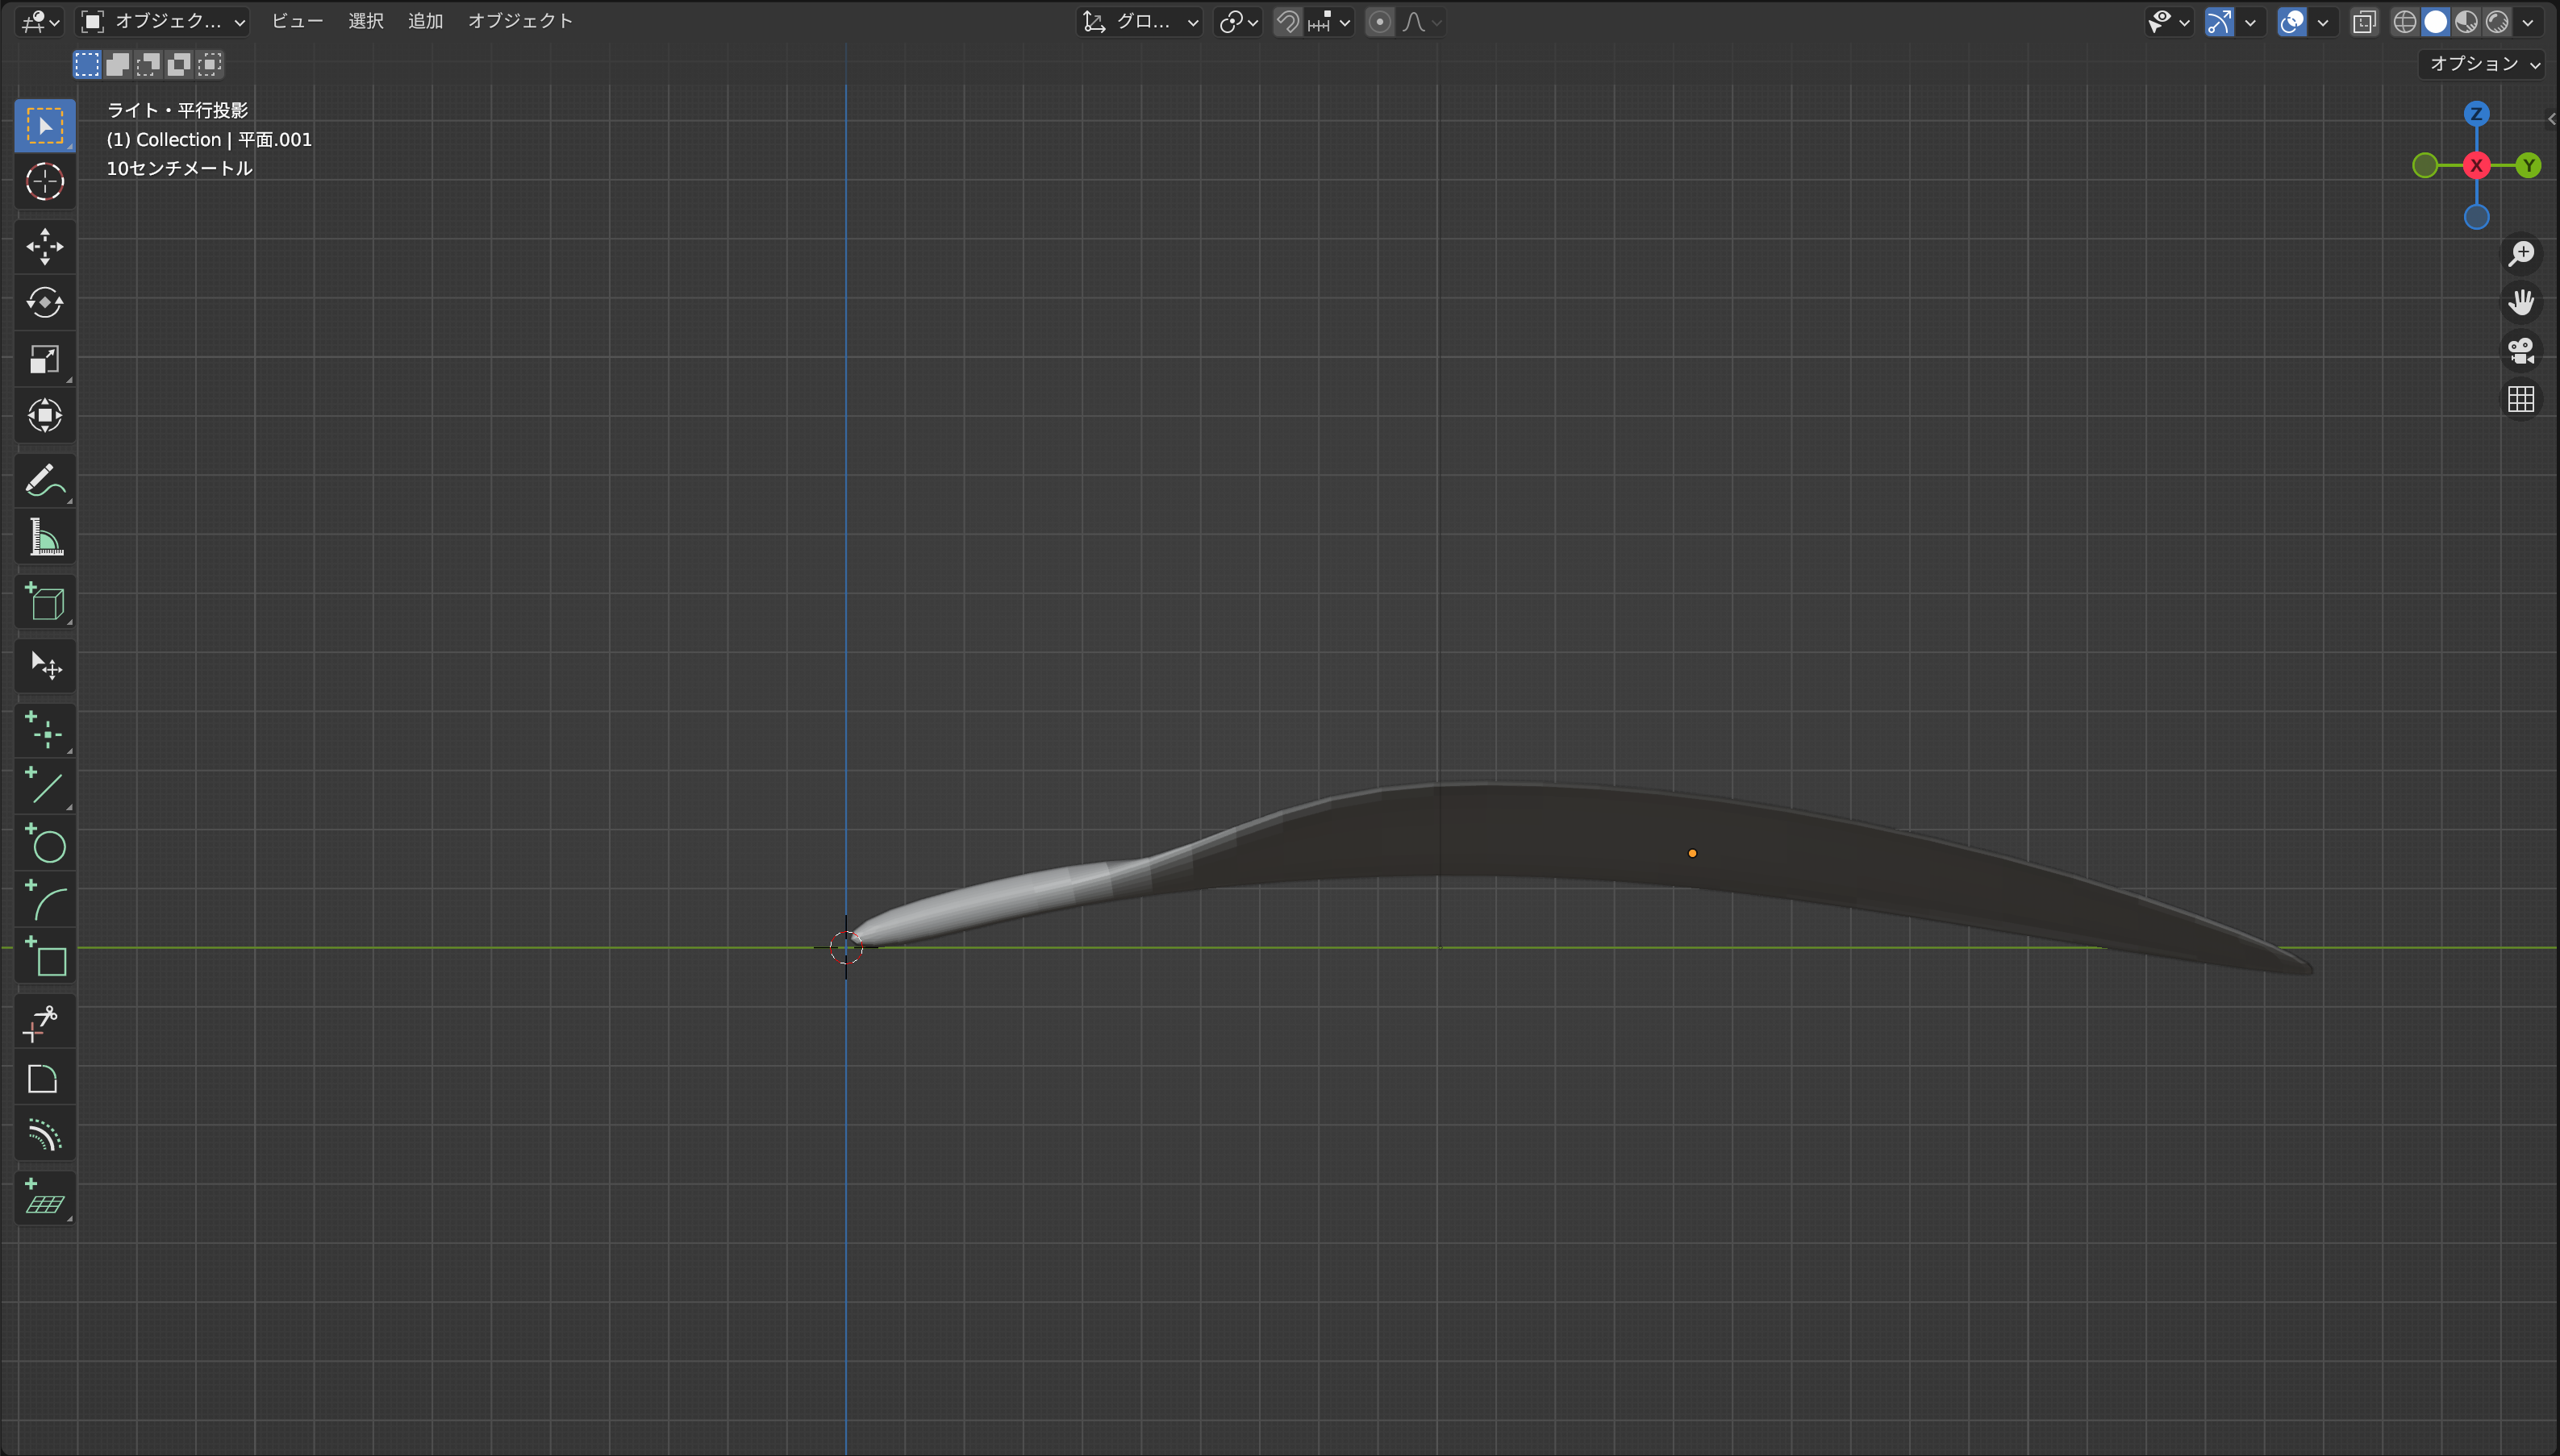
Task: Set selection mode to Invert
Action: pyautogui.click(x=179, y=65)
